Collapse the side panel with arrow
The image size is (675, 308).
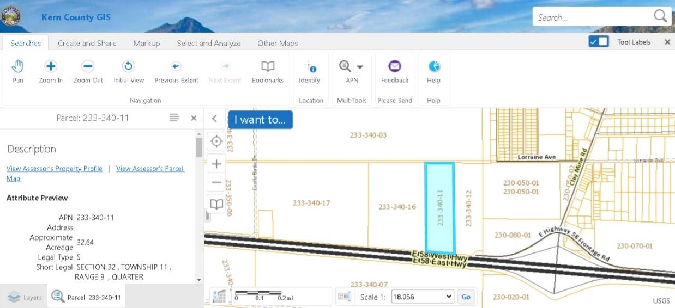tap(215, 119)
